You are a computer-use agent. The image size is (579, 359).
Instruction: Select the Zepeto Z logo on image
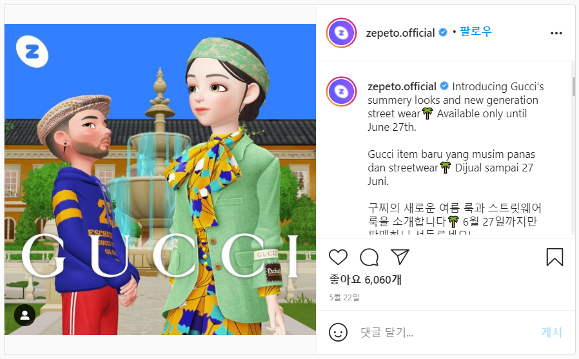[32, 52]
